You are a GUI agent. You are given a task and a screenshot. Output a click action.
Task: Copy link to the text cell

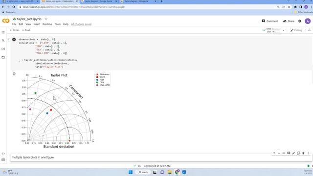[x=284, y=153]
